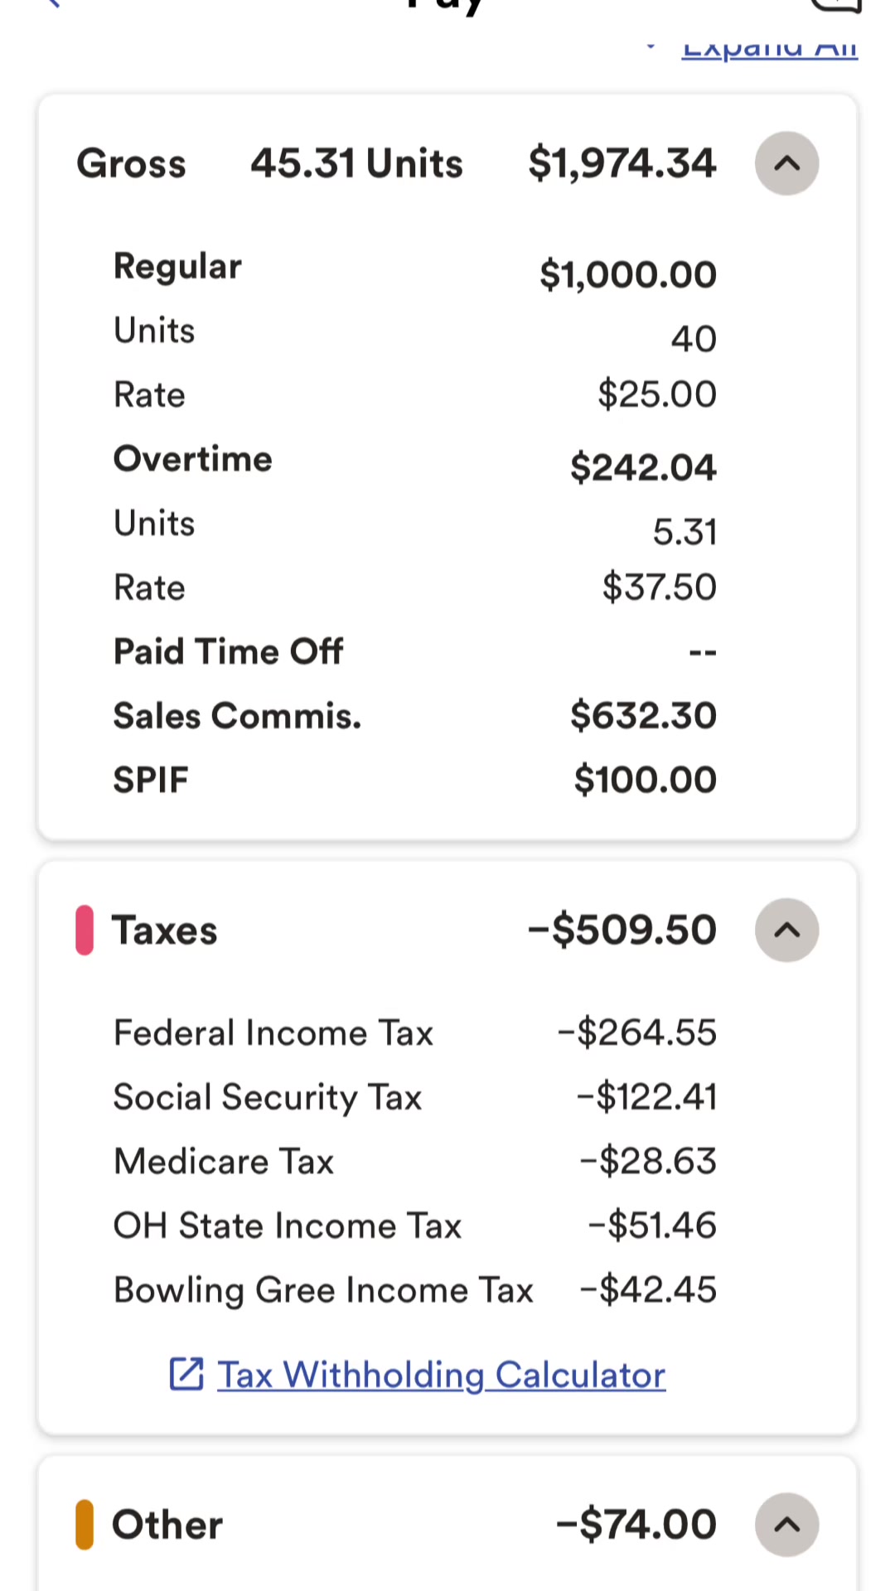
Task: Tap the Expand All link
Action: pyautogui.click(x=769, y=48)
